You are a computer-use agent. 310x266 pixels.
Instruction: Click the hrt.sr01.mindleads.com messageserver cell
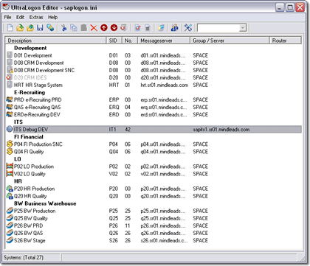click(165, 85)
